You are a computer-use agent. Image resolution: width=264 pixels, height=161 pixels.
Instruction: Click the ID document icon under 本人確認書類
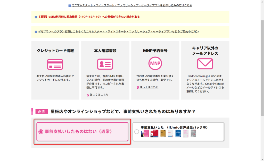coord(105,64)
